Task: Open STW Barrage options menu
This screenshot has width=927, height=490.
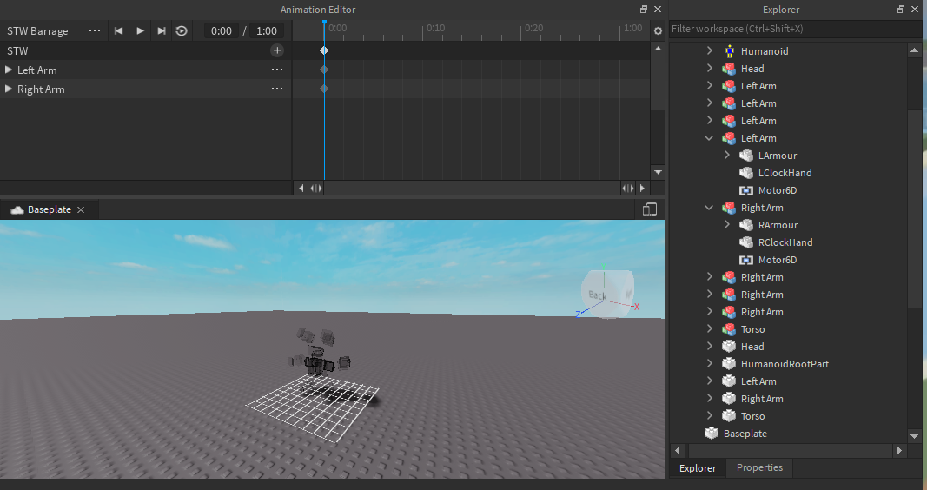Action: [95, 30]
